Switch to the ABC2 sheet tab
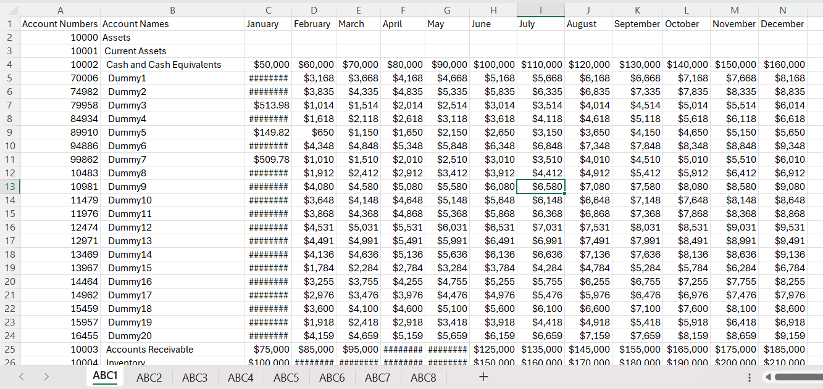This screenshot has width=823, height=389. click(x=149, y=377)
